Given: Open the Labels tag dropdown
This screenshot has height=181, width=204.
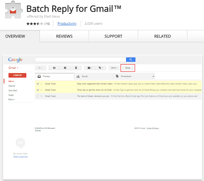Looking at the screenshot, I should point(101,68).
